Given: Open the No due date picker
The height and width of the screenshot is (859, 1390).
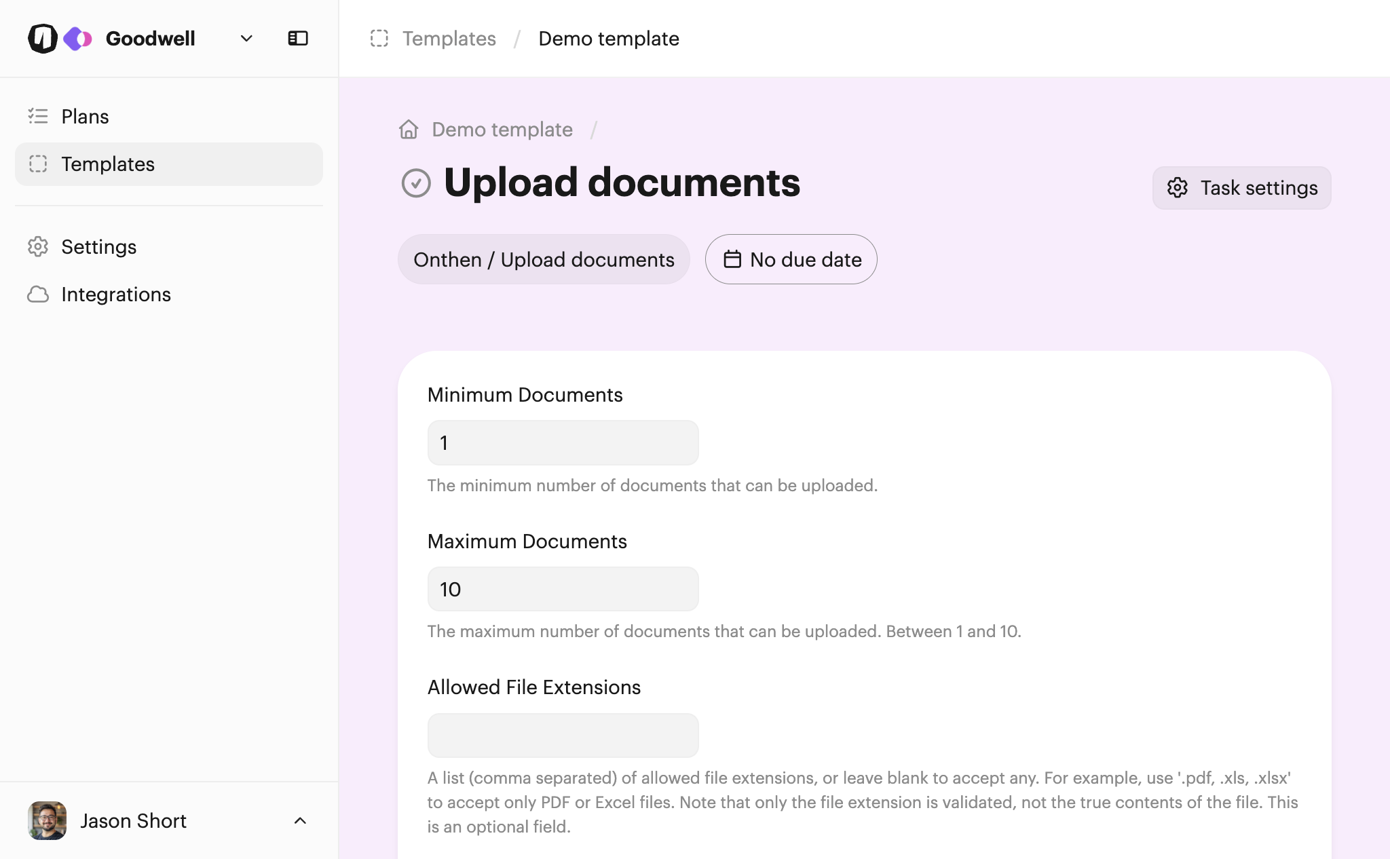Looking at the screenshot, I should coord(791,259).
